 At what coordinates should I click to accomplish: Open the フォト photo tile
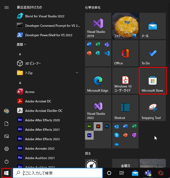[x=125, y=26]
